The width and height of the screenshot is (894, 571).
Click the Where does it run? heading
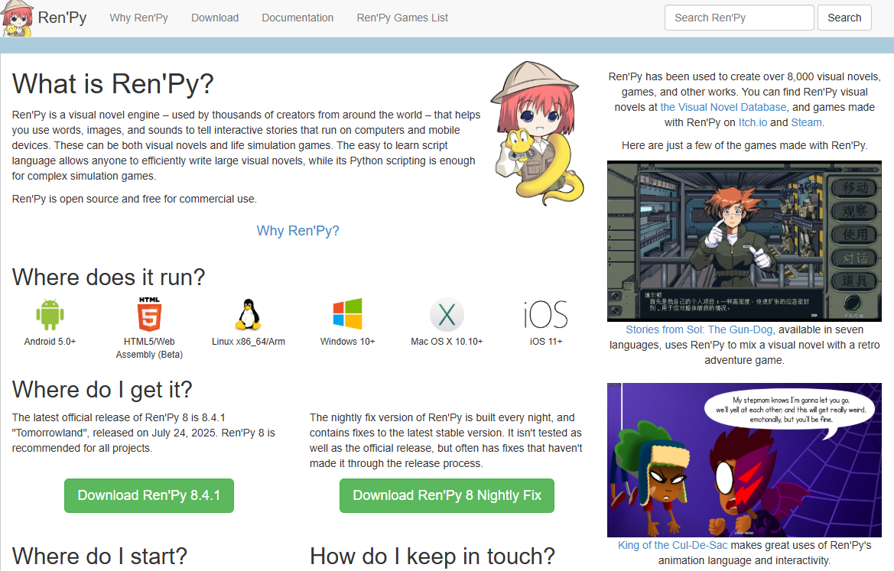coord(109,277)
